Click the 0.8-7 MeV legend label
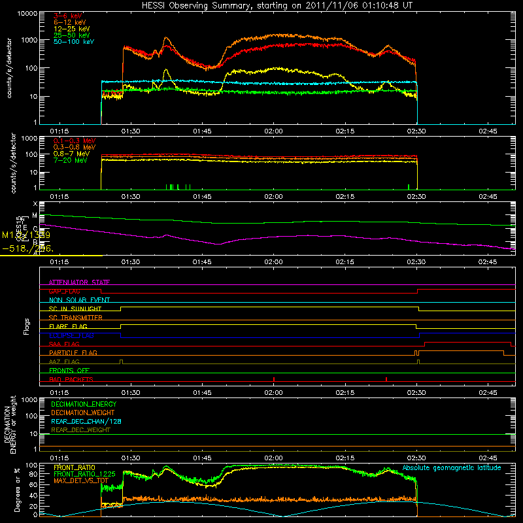 pyautogui.click(x=72, y=154)
